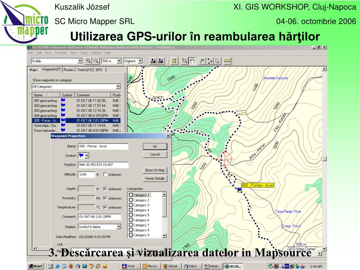The width and height of the screenshot is (360, 270).
Task: Switch to Inbox taskbar button
Action: coord(192,266)
